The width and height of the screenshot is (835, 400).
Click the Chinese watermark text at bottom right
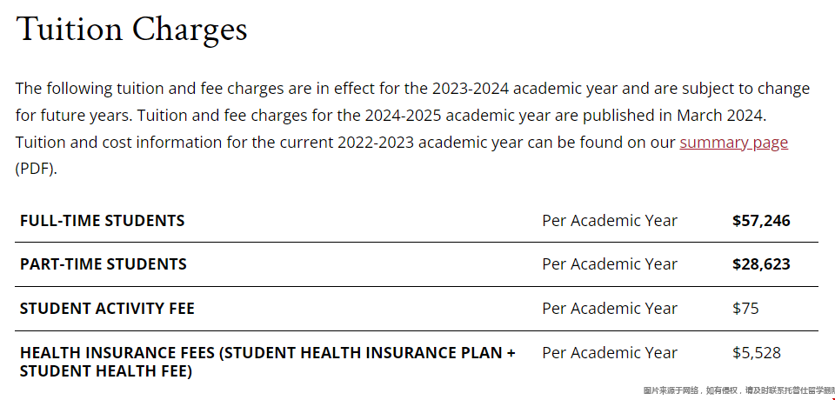click(738, 391)
